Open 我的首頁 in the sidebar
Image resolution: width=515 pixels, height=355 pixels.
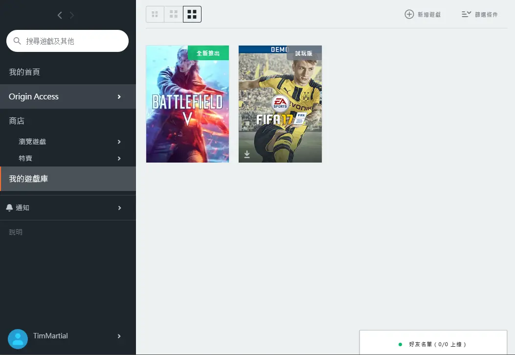[x=68, y=72]
